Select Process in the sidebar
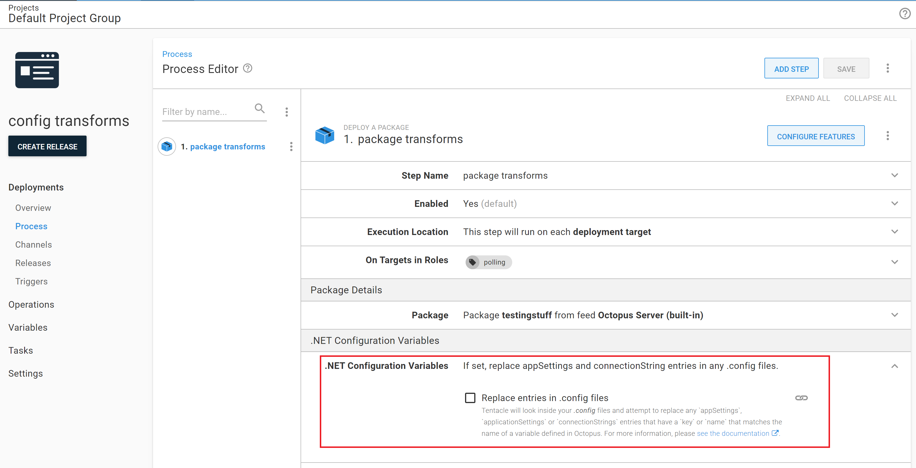 pos(31,226)
